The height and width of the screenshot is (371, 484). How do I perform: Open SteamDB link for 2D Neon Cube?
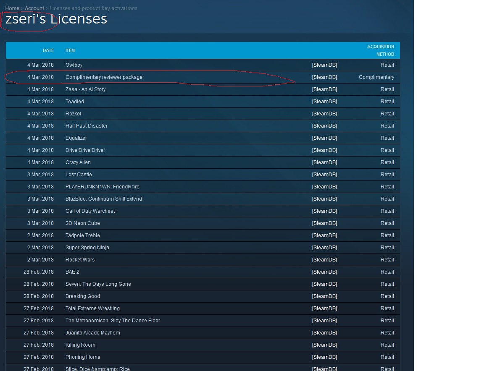(324, 223)
